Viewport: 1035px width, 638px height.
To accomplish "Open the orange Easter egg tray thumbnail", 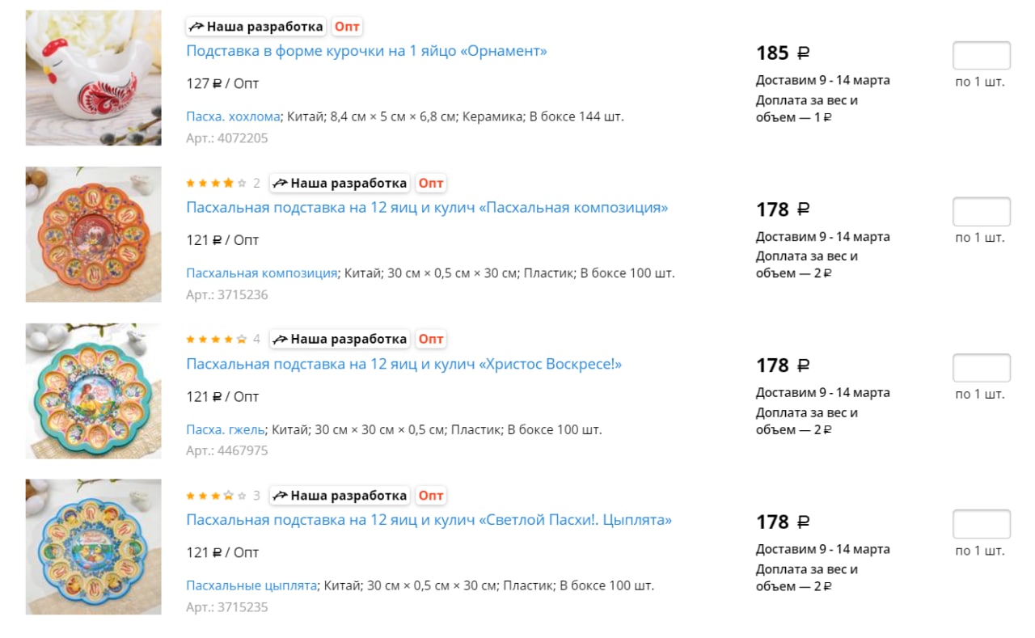I will (x=93, y=234).
